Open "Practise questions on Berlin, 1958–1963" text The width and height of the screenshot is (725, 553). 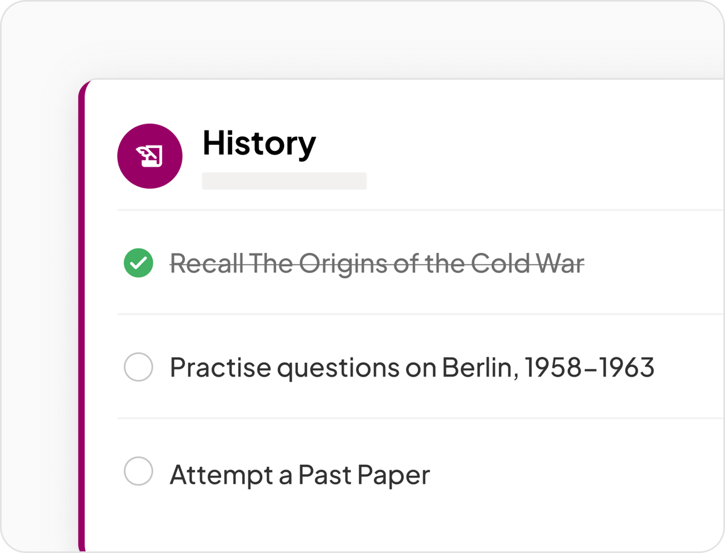pos(411,367)
